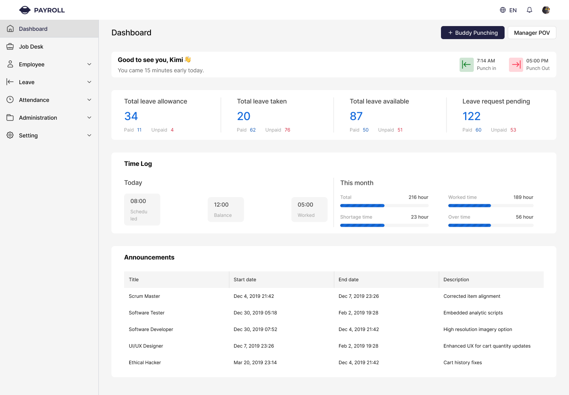Image resolution: width=569 pixels, height=395 pixels.
Task: Expand the Leave section
Action: click(89, 82)
